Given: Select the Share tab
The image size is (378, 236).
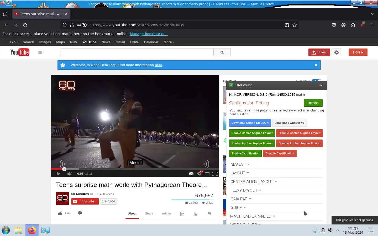Looking at the screenshot, I should click(x=149, y=213).
